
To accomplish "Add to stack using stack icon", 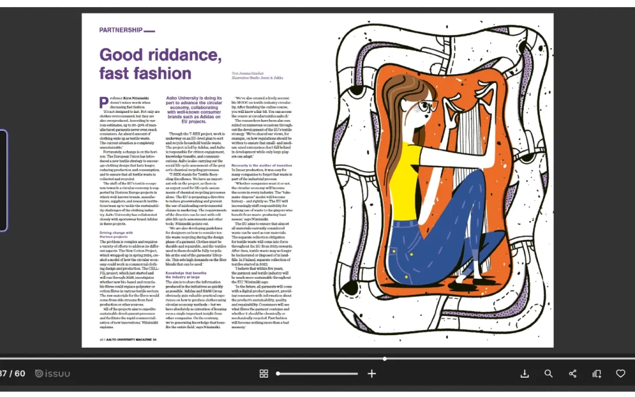I will [597, 373].
